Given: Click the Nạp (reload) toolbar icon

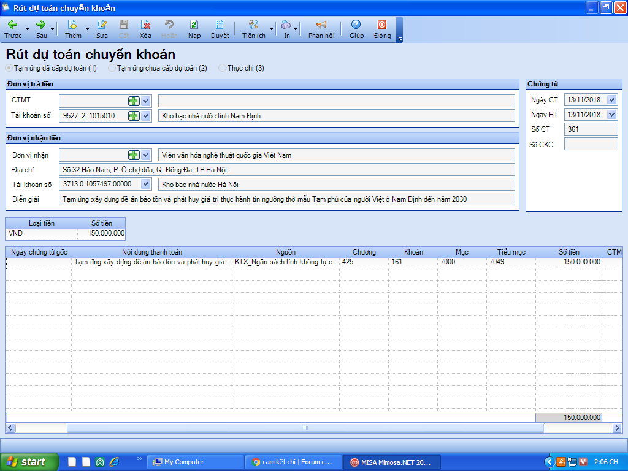Looking at the screenshot, I should point(194,25).
